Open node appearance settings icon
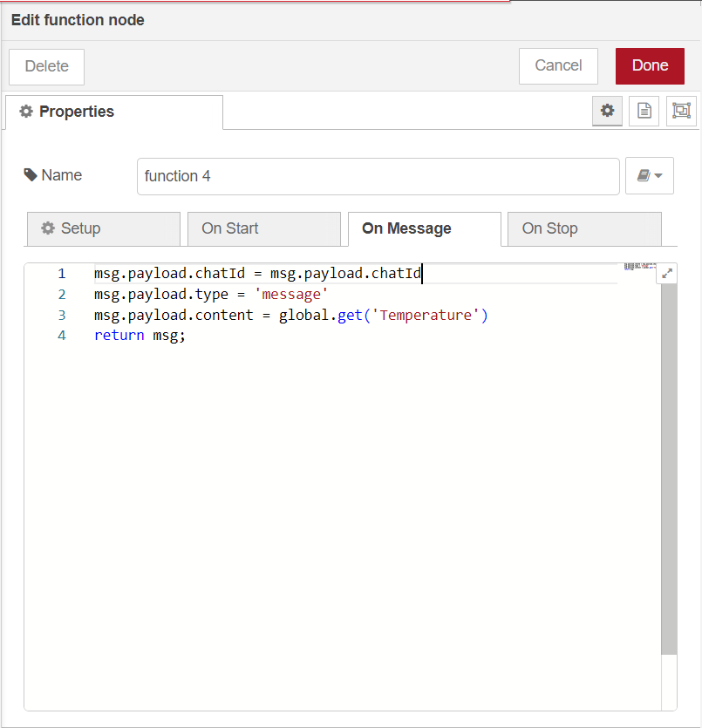Image resolution: width=702 pixels, height=728 pixels. coord(680,111)
